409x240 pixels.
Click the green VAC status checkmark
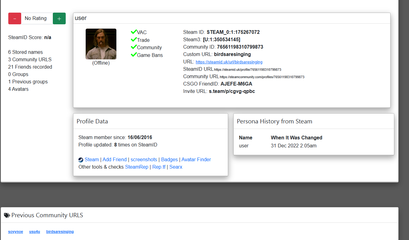coord(134,32)
